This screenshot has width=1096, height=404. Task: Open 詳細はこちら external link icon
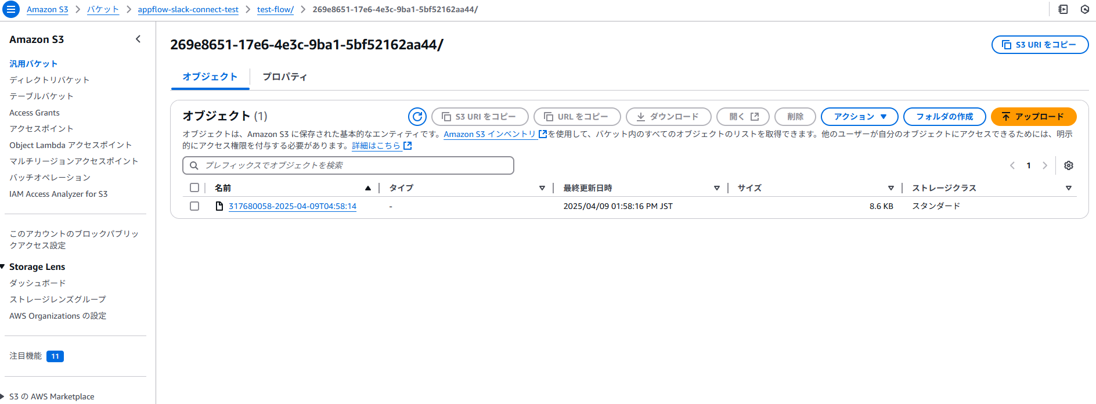(408, 146)
